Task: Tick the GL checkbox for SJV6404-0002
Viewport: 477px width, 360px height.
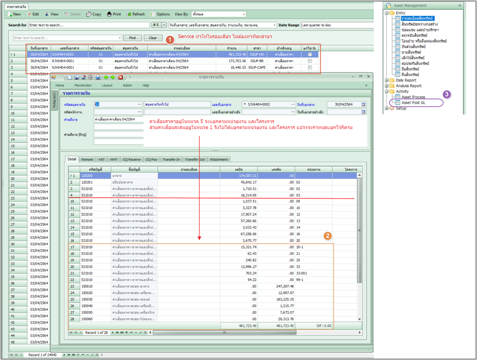Action: point(310,54)
